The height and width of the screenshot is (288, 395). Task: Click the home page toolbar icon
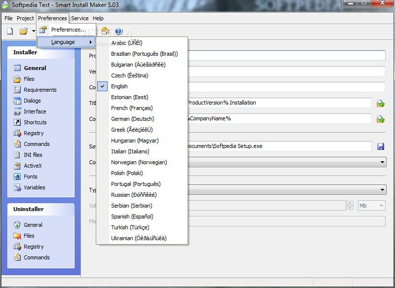point(105,31)
